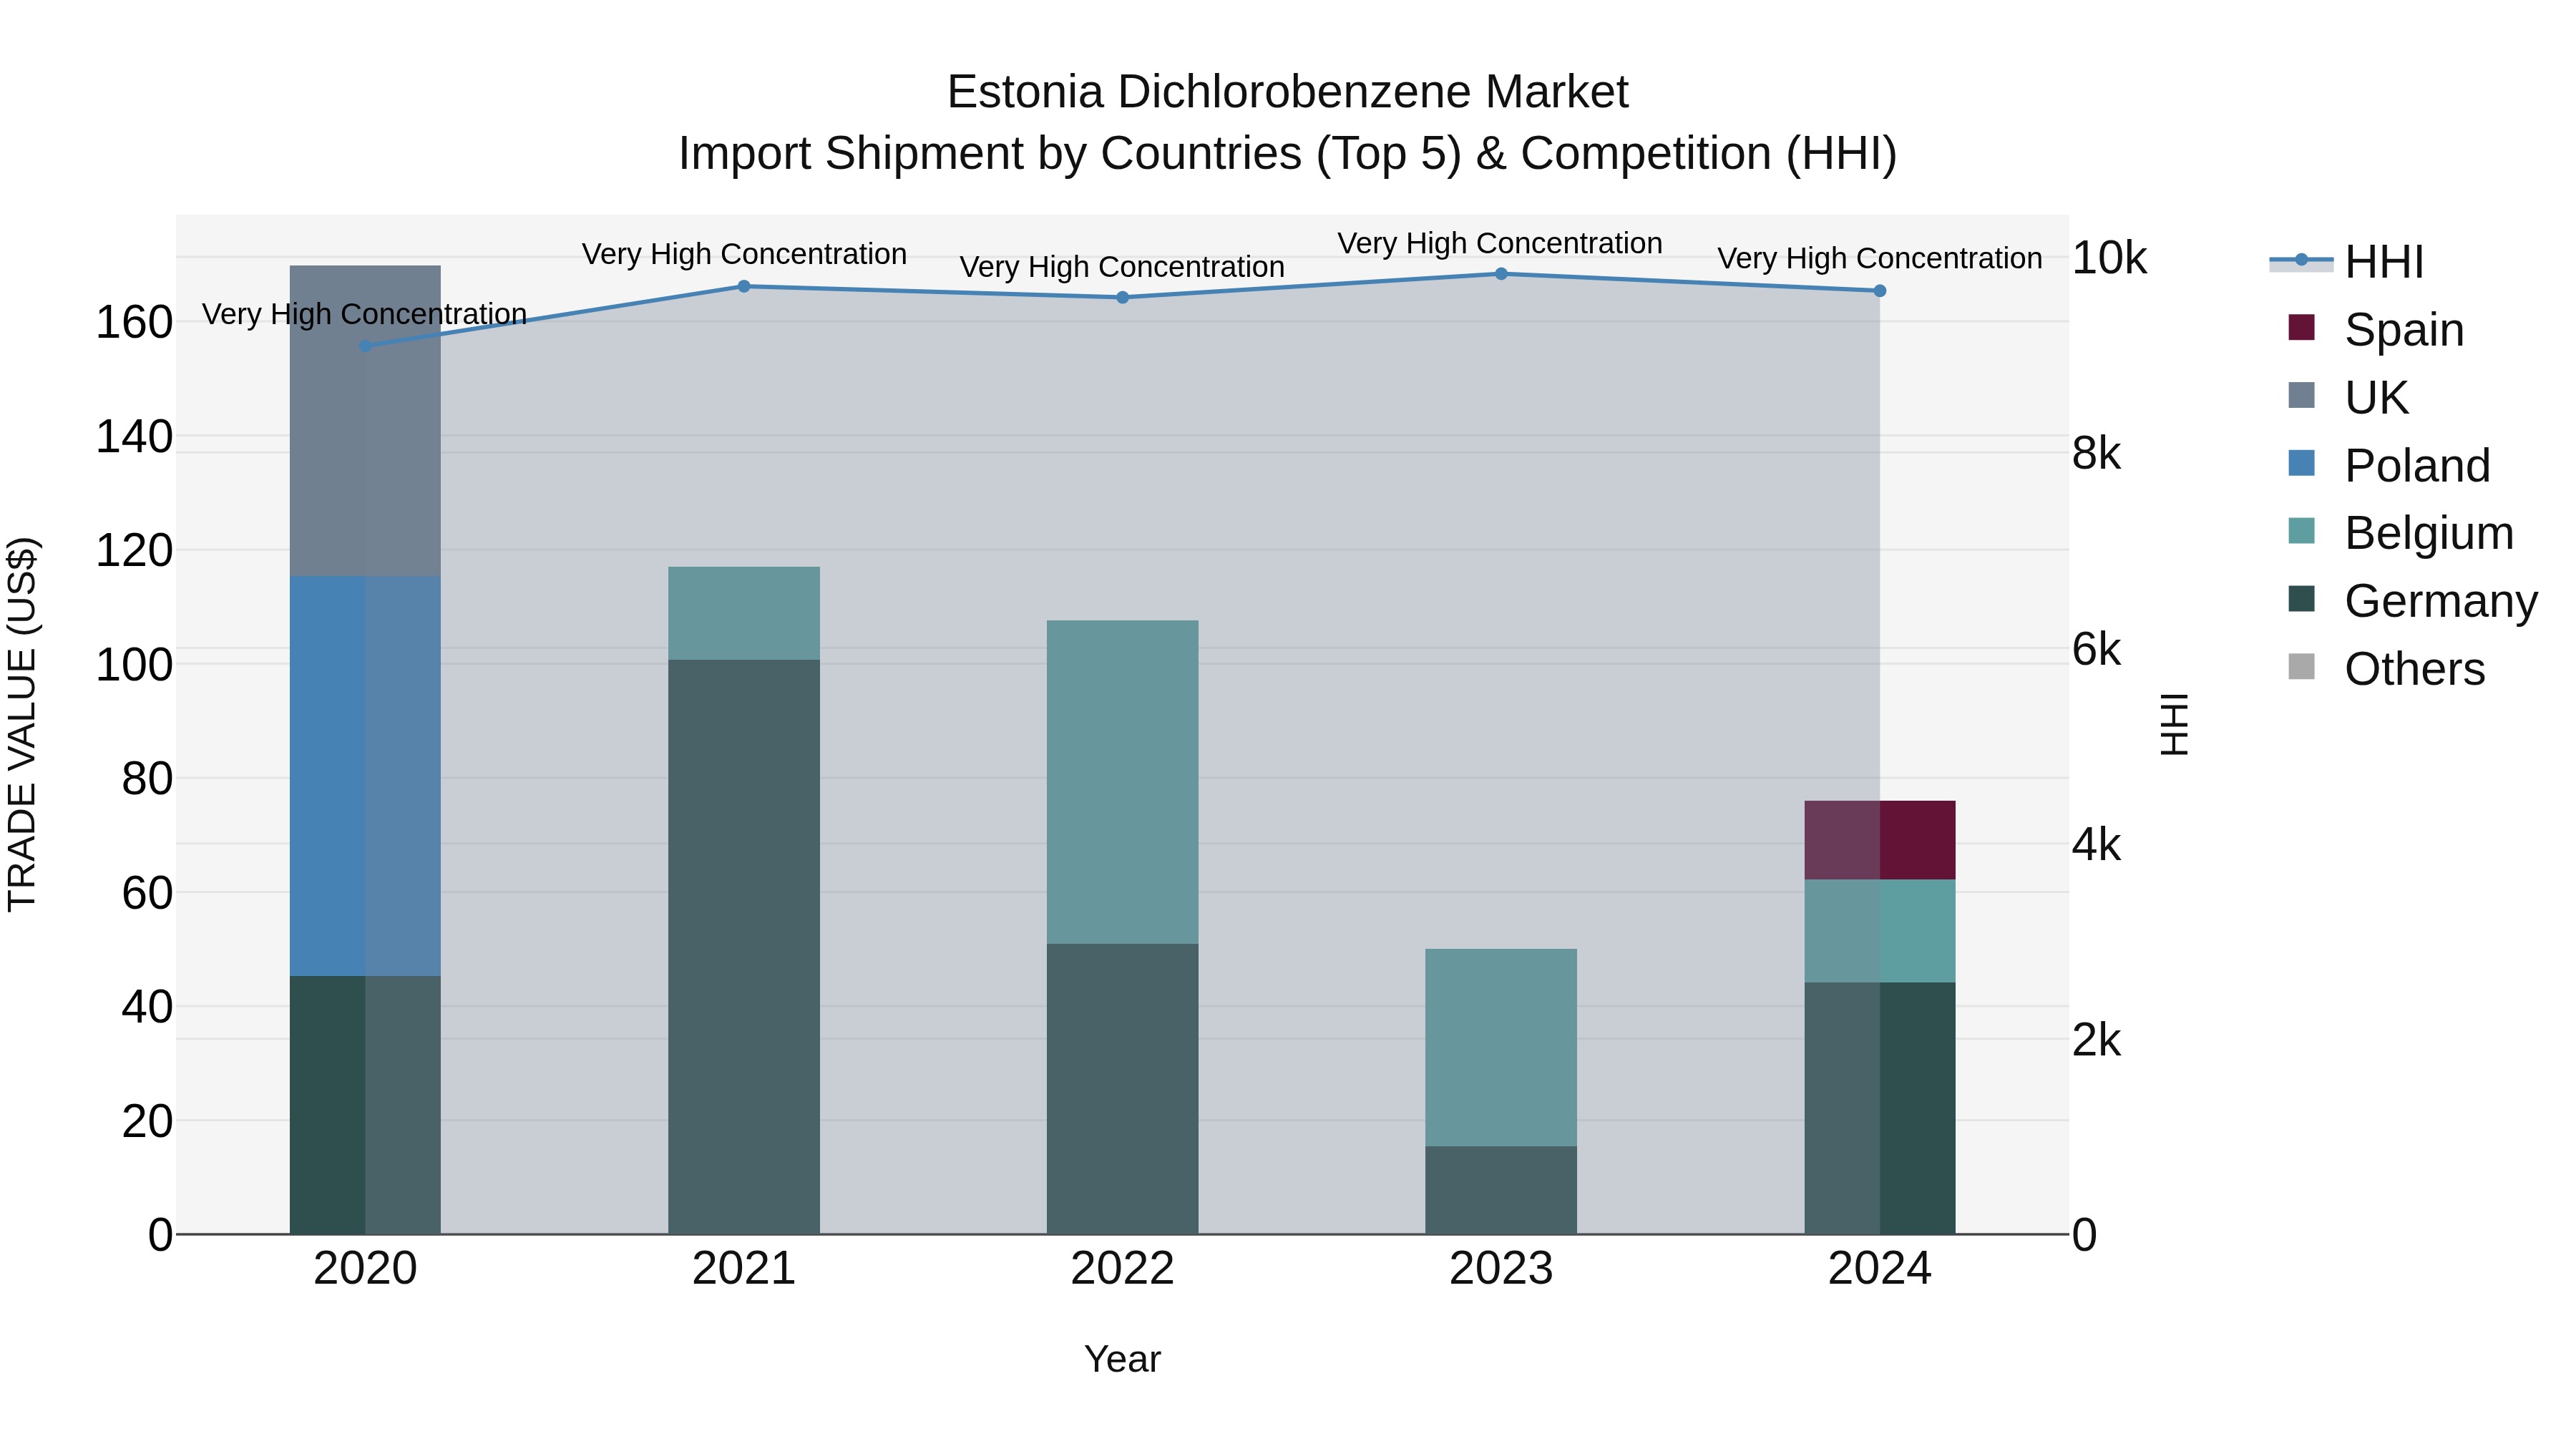Select the Germany bar segment in 2024
Viewport: 2576px width, 1449px height.
point(1880,1108)
